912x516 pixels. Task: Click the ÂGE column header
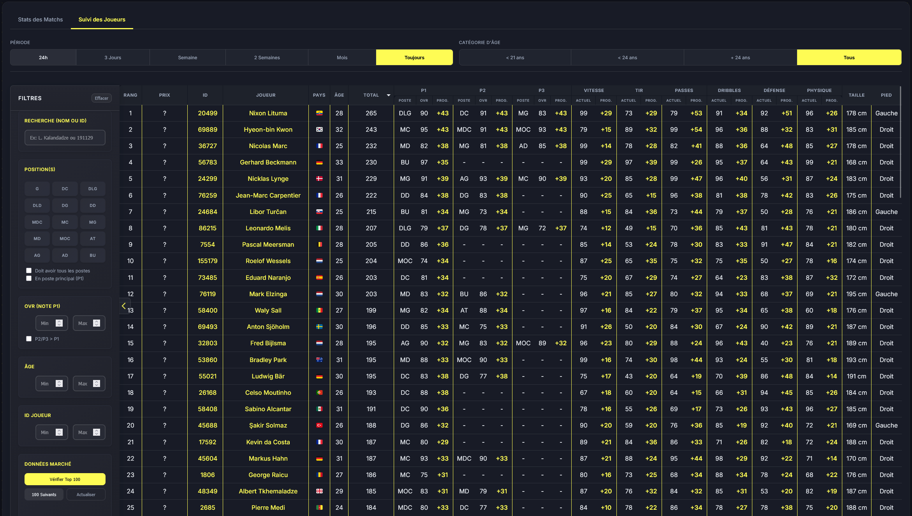(339, 95)
